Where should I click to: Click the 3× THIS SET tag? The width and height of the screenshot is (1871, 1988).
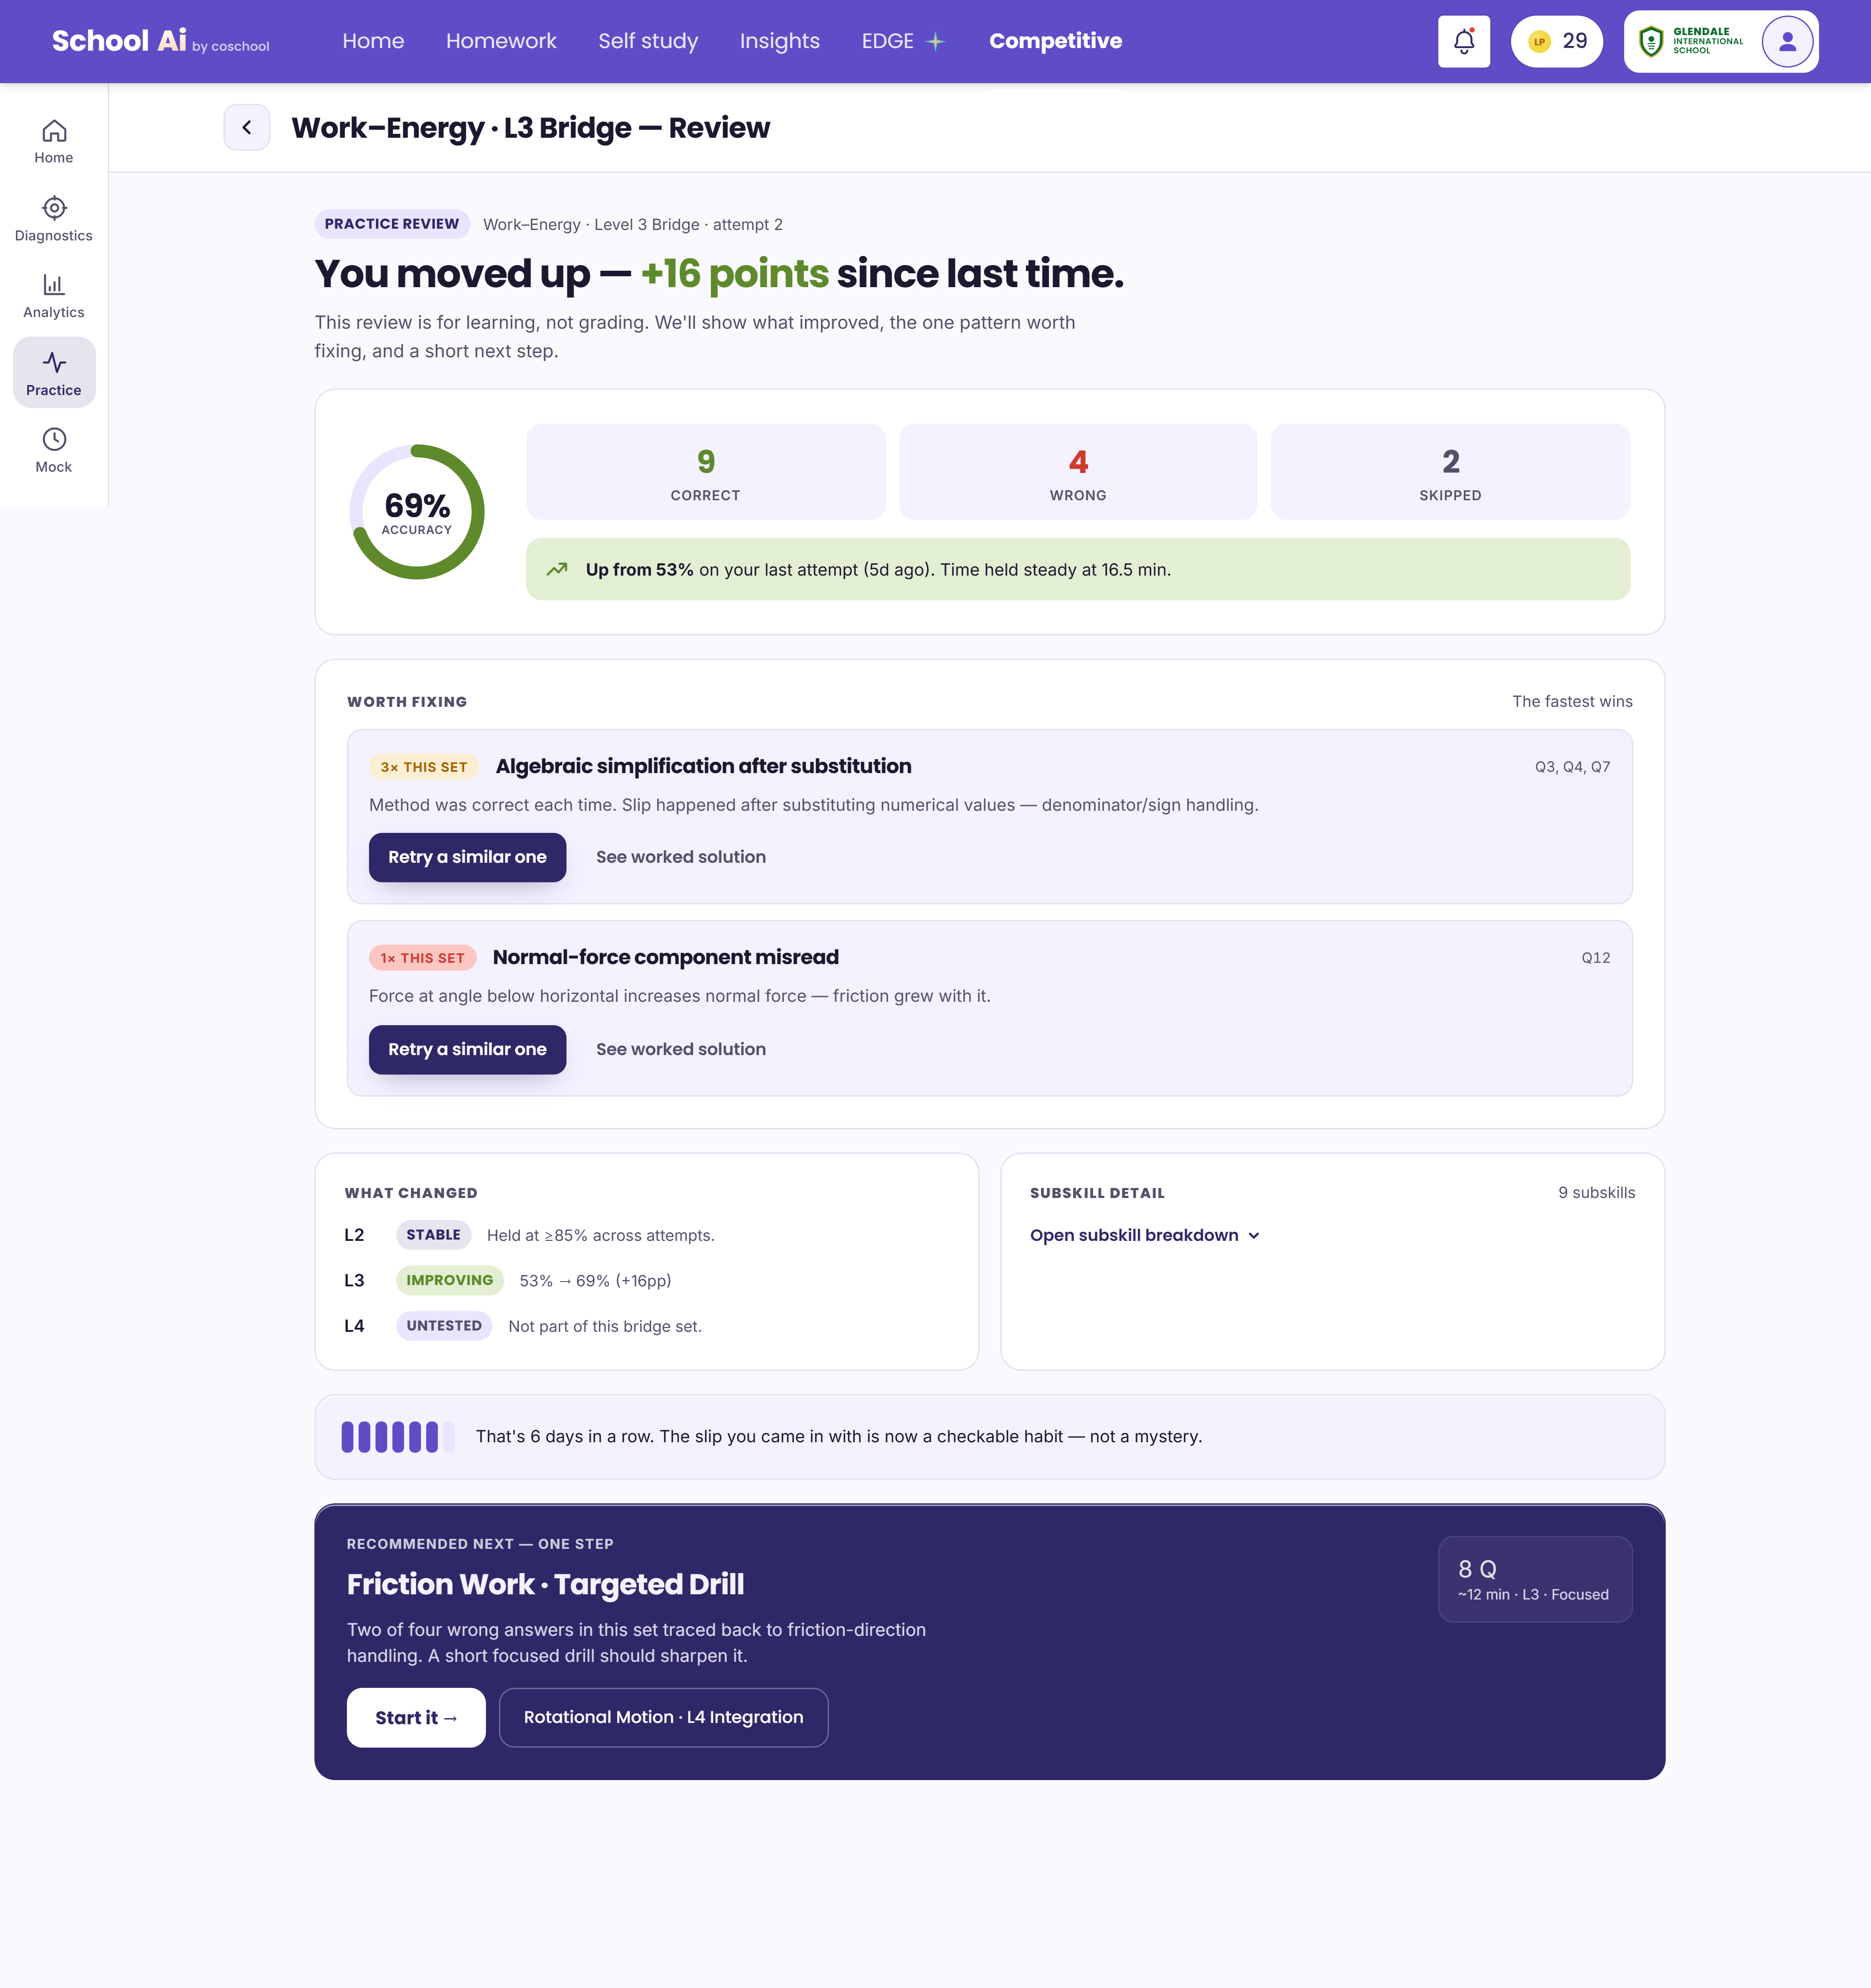pyautogui.click(x=424, y=767)
